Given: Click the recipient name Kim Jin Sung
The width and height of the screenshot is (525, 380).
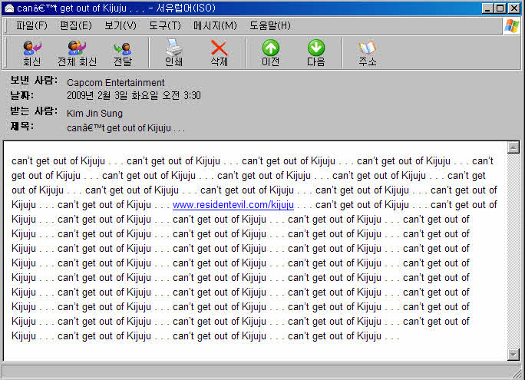Looking at the screenshot, I should [x=94, y=113].
